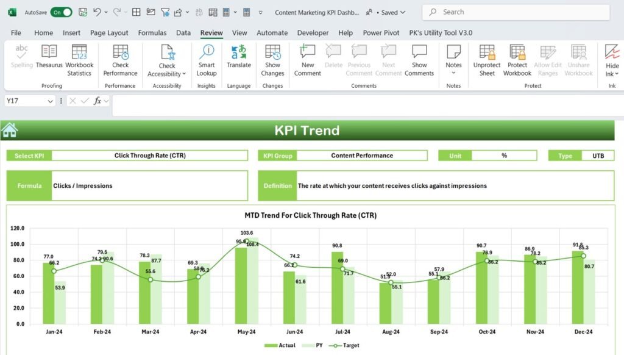Image resolution: width=624 pixels, height=355 pixels.
Task: Open the PK's Utility Tool V3.0 tab
Action: (x=441, y=32)
